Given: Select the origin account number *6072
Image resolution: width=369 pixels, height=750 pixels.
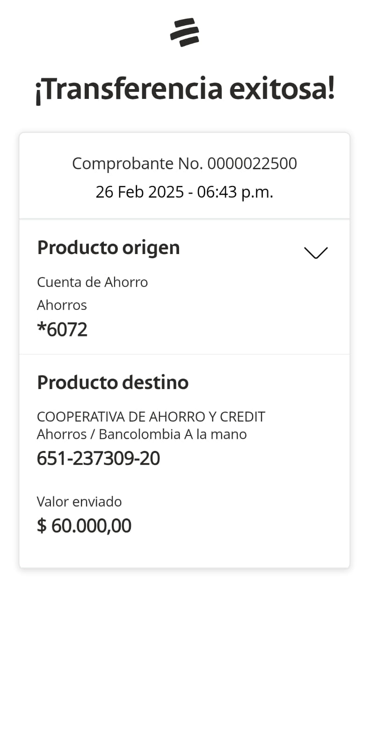Looking at the screenshot, I should click(x=62, y=330).
